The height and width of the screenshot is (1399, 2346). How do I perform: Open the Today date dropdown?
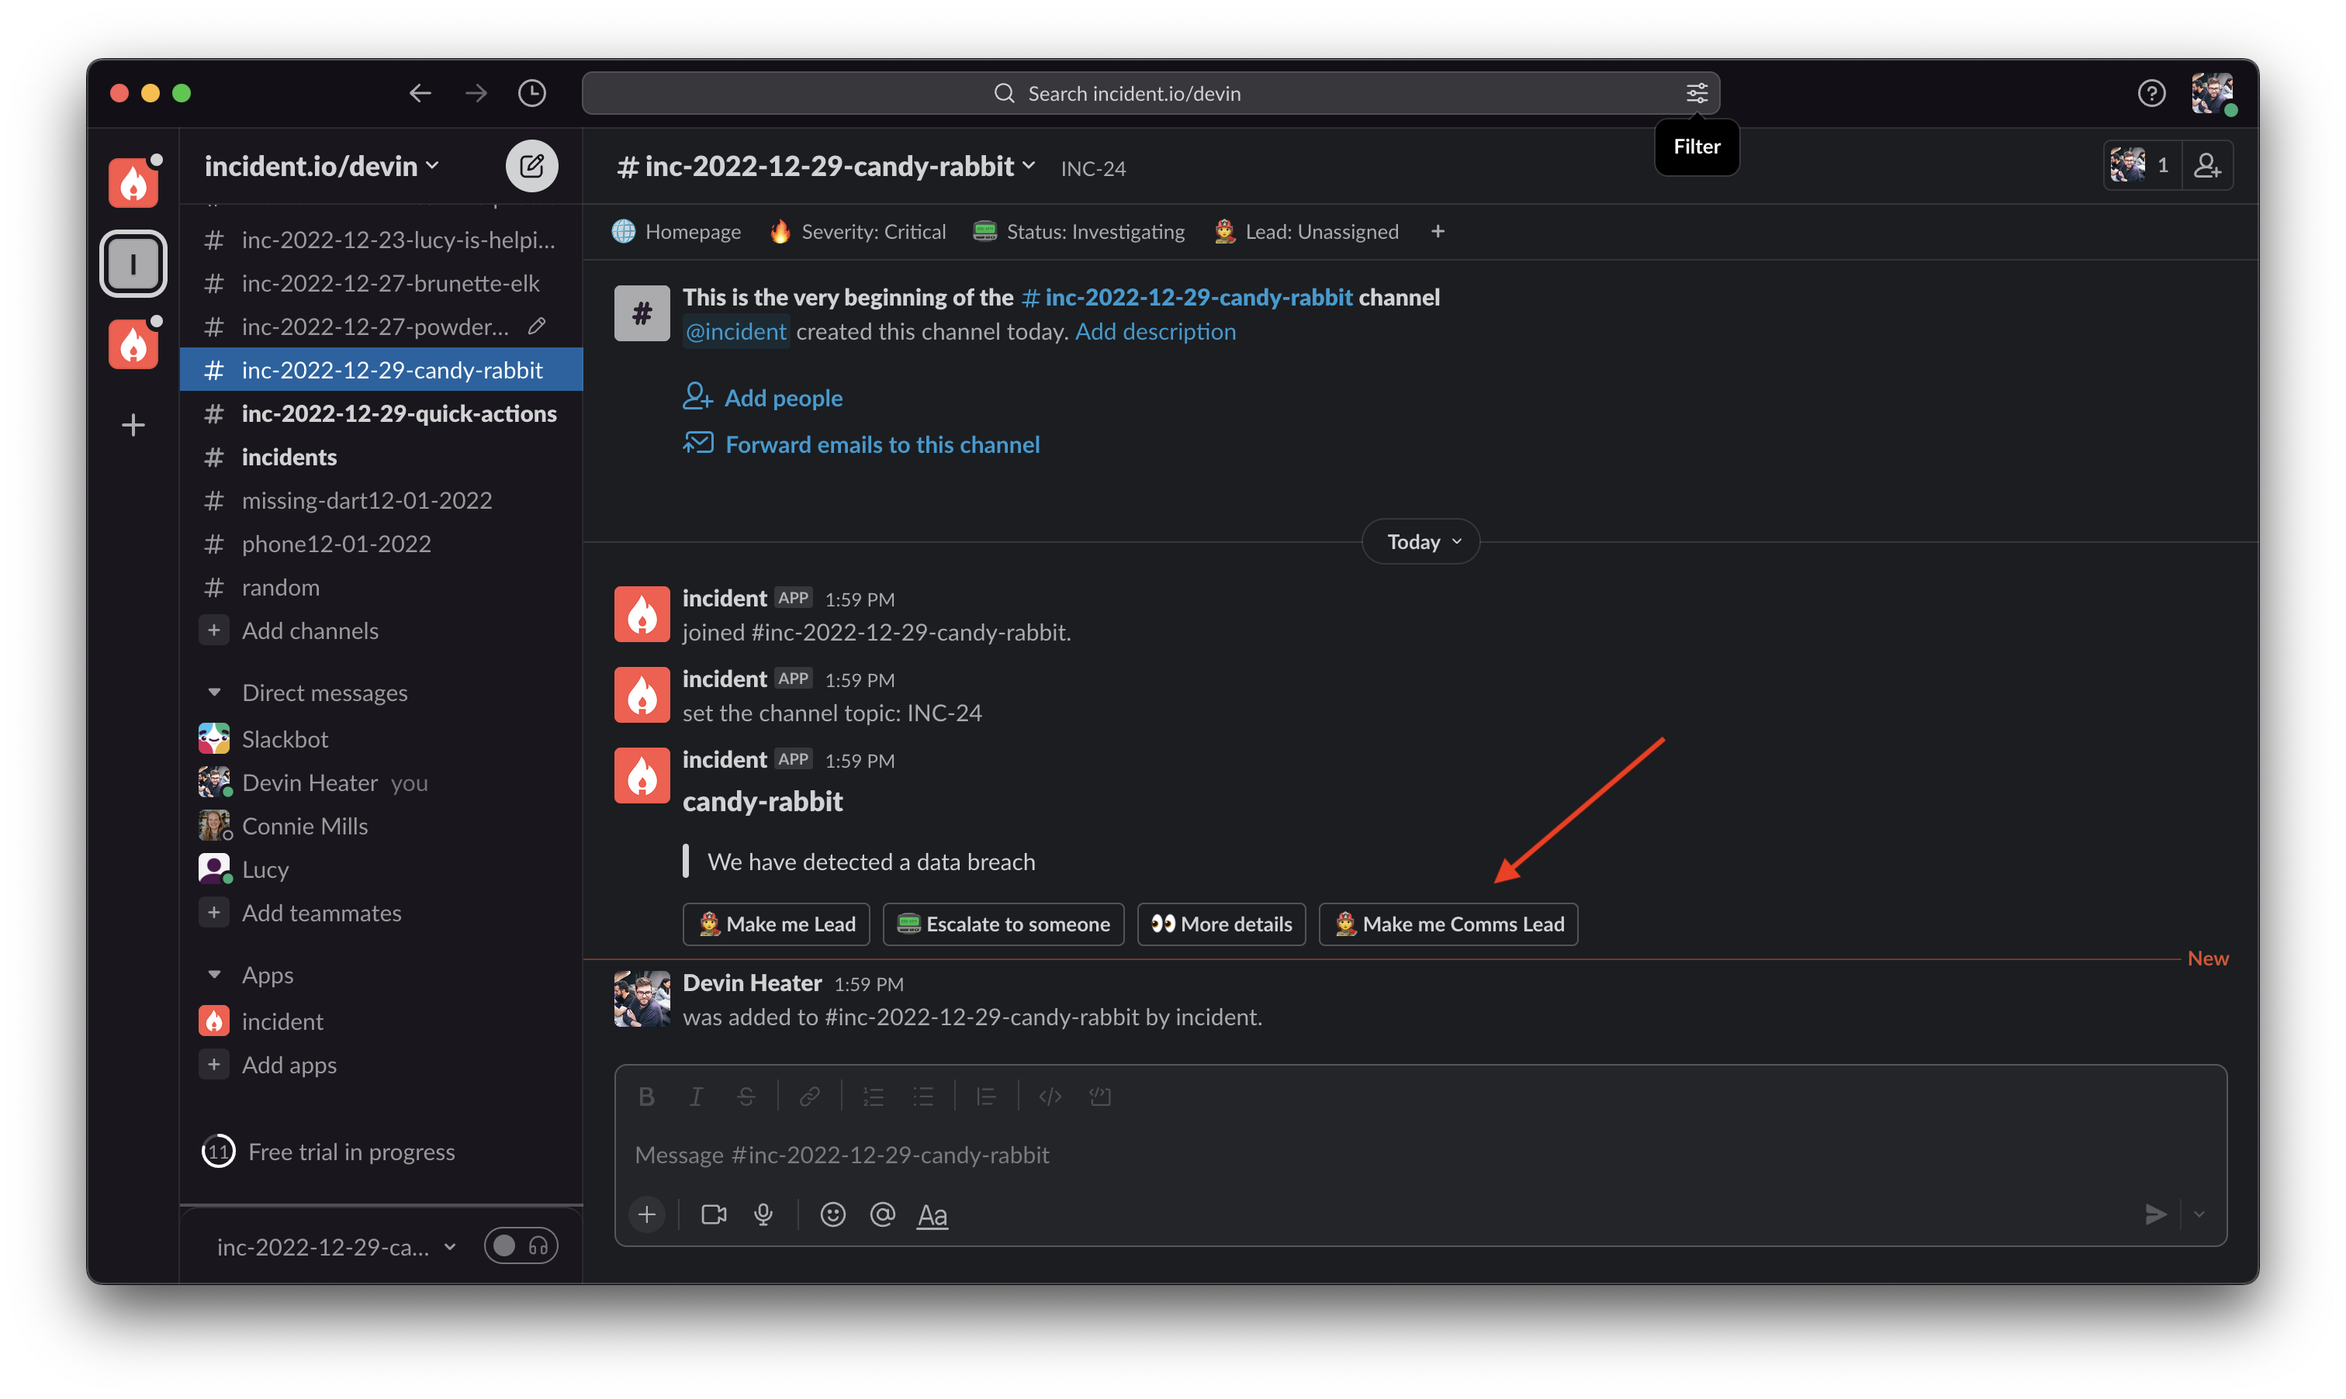tap(1421, 542)
